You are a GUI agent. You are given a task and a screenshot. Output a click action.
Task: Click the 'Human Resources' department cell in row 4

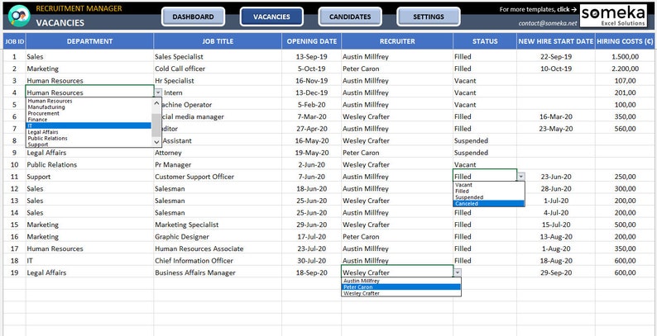click(x=89, y=92)
